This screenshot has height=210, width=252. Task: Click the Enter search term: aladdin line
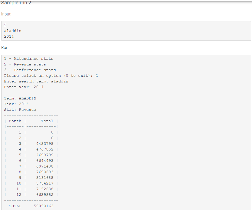tap(36, 81)
